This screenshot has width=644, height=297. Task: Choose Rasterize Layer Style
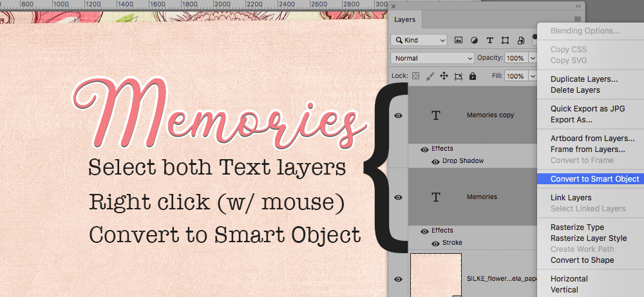pyautogui.click(x=589, y=238)
